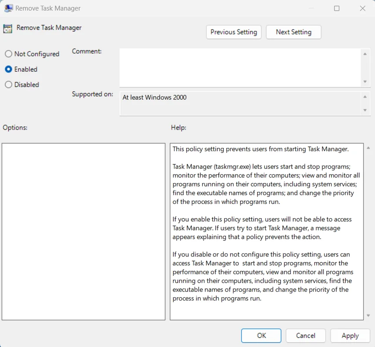The height and width of the screenshot is (347, 375).
Task: Click the 'Comment:' label
Action: click(87, 51)
